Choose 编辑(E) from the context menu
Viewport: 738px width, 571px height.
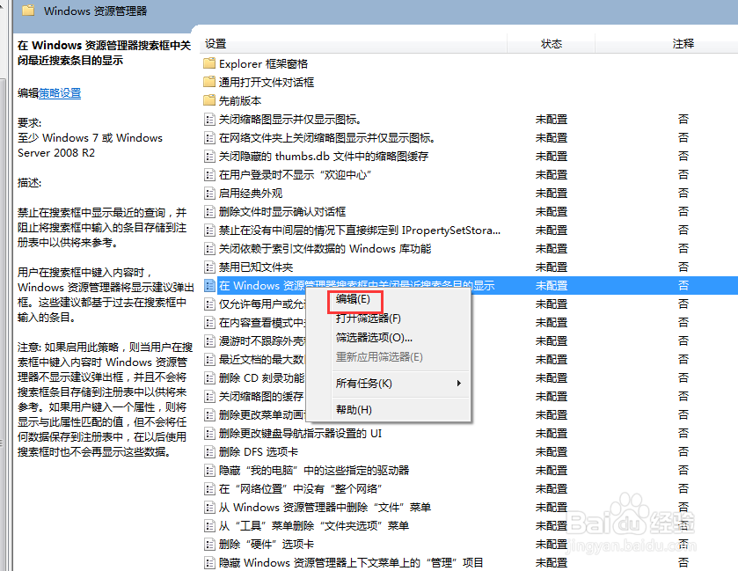click(353, 299)
